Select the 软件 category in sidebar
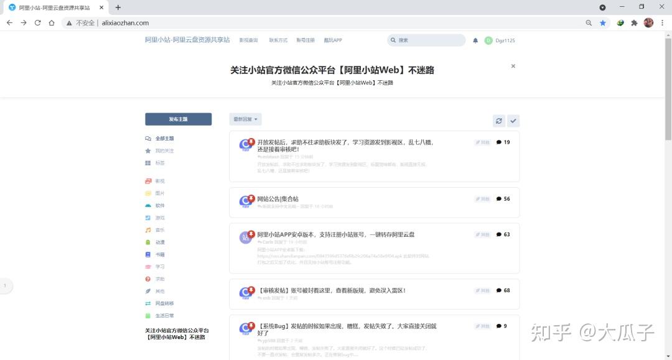672x360 pixels. (x=155, y=205)
